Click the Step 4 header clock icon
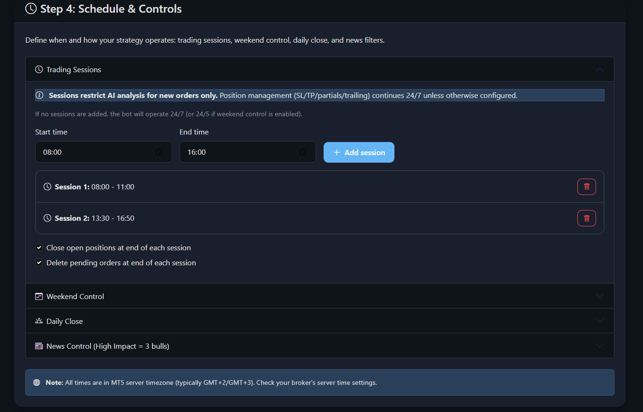This screenshot has height=412, width=643. pyautogui.click(x=31, y=8)
